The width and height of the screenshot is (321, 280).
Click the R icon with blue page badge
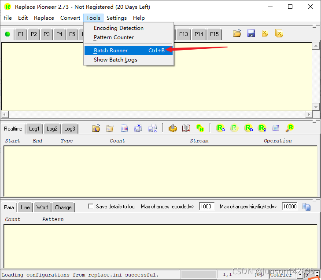220,128
